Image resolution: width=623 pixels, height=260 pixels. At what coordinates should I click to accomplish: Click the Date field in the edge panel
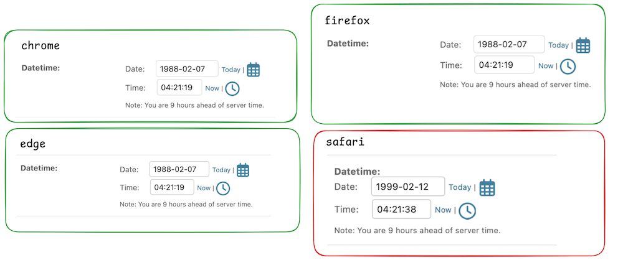(x=179, y=169)
